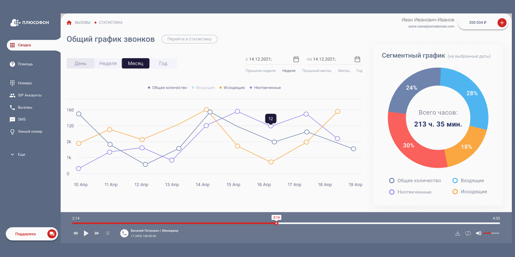Open the recordings playlist icon
Image resolution: width=515 pixels, height=257 pixels.
pos(107,233)
